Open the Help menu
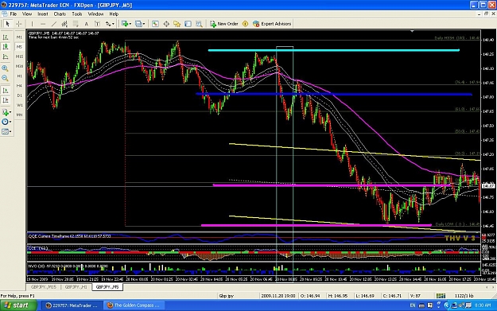The width and height of the screenshot is (497, 311). coord(114,14)
